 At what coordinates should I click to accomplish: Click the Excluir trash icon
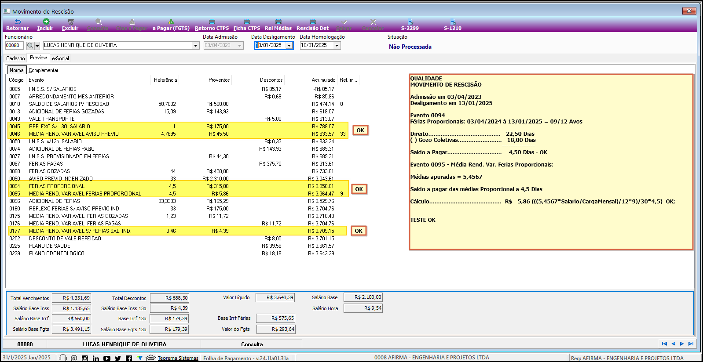tap(70, 22)
